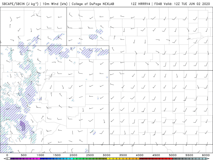Click the 4000 label on the color scale

point(140,155)
